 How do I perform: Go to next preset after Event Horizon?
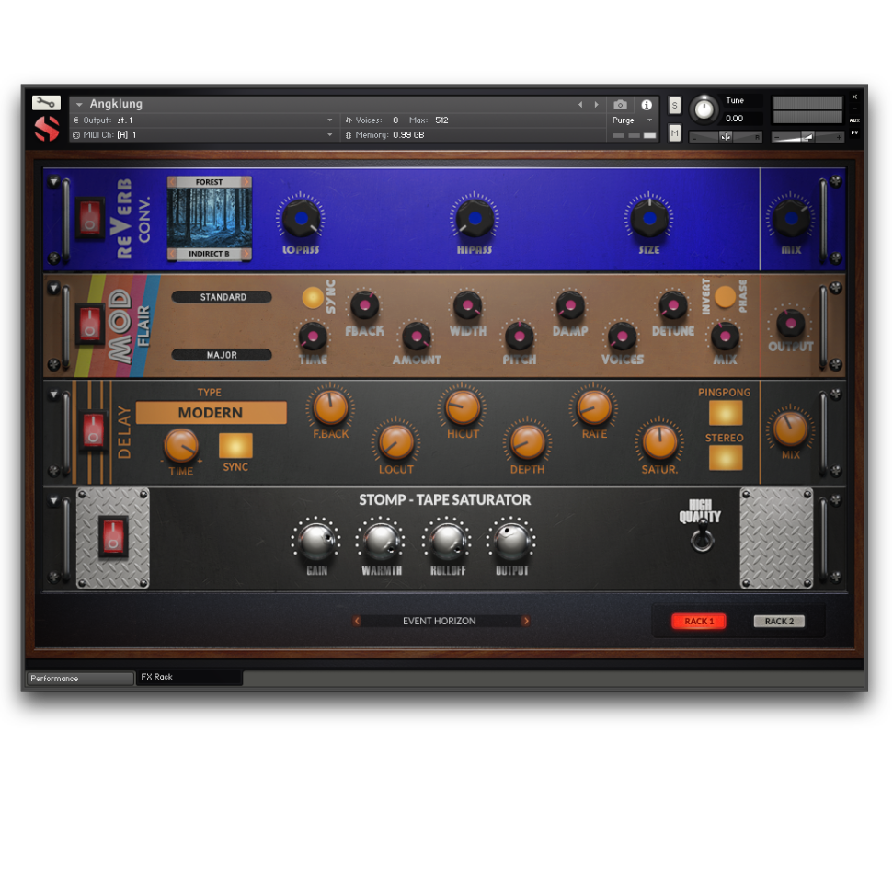point(526,622)
